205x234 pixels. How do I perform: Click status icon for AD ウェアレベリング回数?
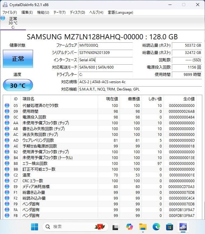click(x=7, y=140)
